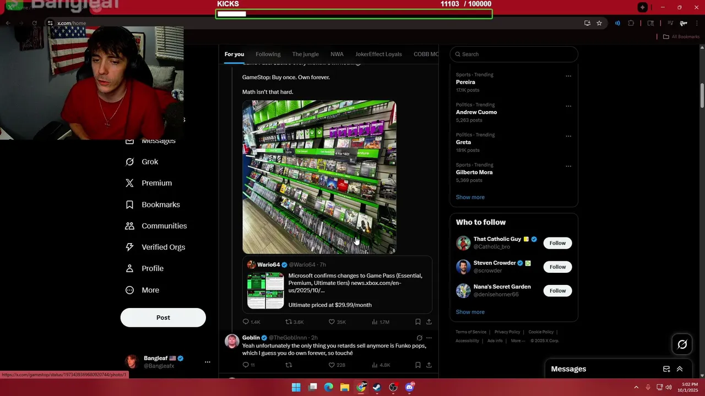This screenshot has height=396, width=705.
Task: Switch to the For you tab
Action: [234, 54]
